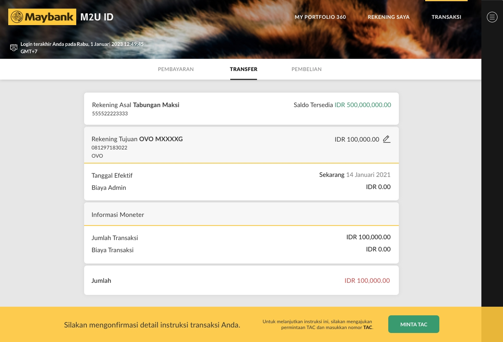Switch to the PEMBAYARAN tab
The height and width of the screenshot is (342, 503).
[x=176, y=69]
